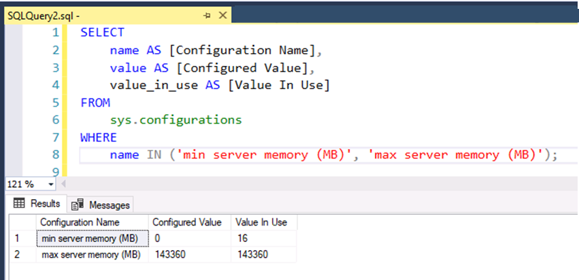Switch to the Messages tab

pyautogui.click(x=101, y=205)
